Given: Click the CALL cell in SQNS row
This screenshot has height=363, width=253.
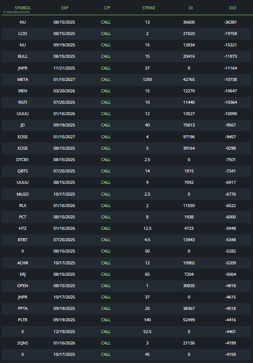Looking at the screenshot, I should pos(106,343).
